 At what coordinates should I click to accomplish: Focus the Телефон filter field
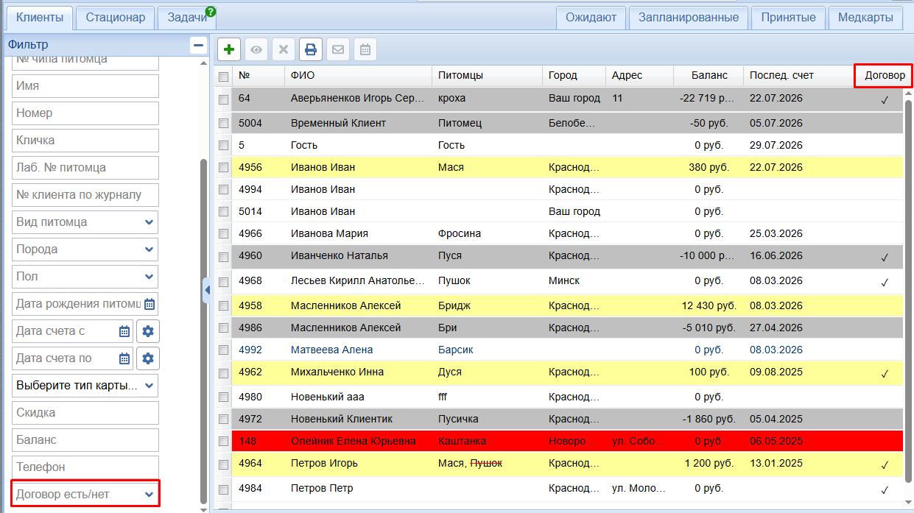85,467
